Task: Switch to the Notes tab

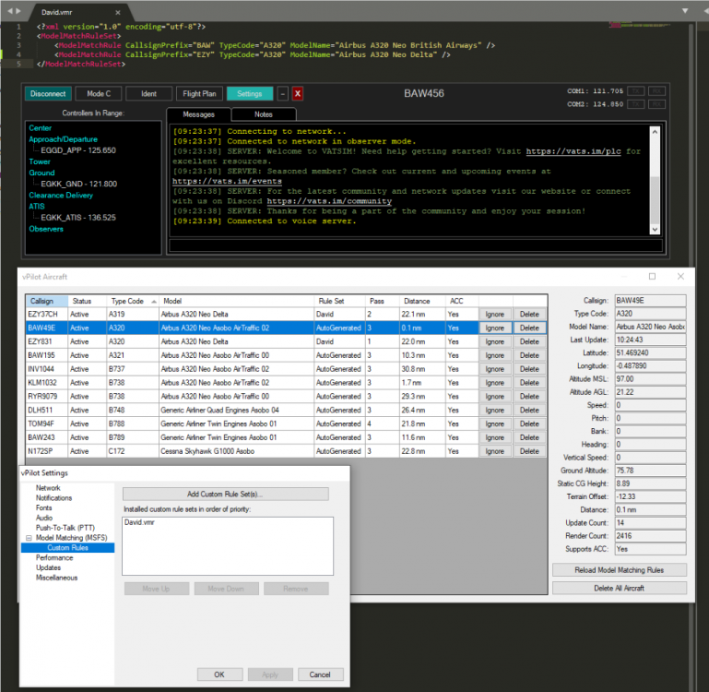Action: (x=264, y=114)
